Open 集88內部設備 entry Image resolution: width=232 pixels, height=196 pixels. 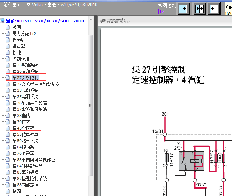tap(25, 185)
